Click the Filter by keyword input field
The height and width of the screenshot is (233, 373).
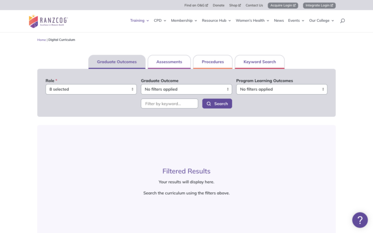pos(169,103)
